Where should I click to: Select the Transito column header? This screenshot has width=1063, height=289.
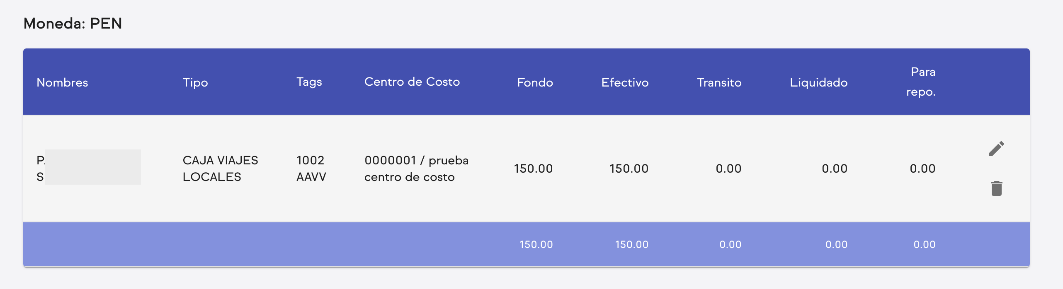pos(719,82)
